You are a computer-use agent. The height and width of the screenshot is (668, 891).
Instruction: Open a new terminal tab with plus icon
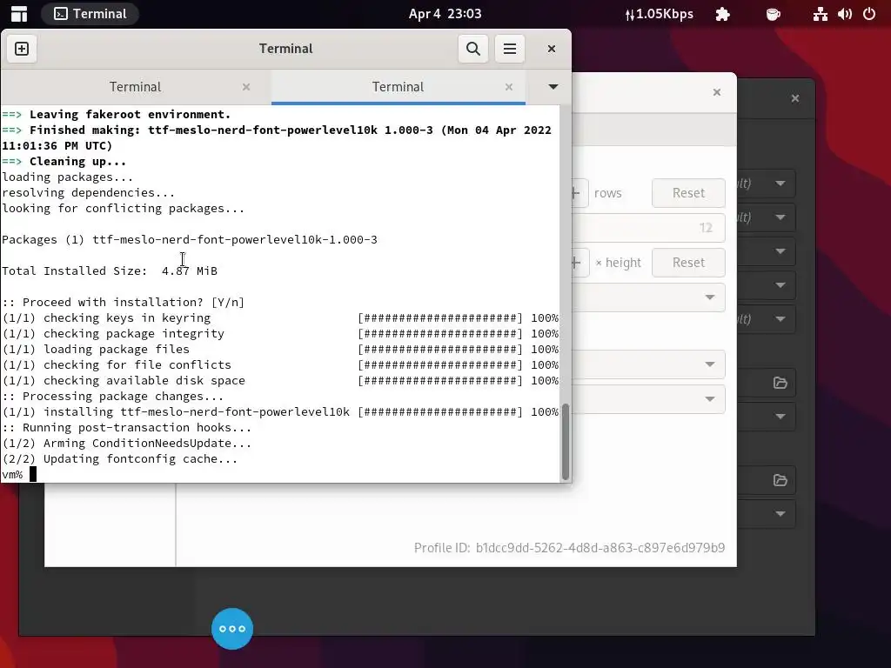coord(22,49)
